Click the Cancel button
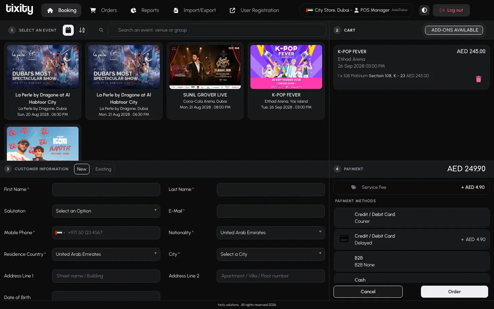Image resolution: width=494 pixels, height=309 pixels. point(368,292)
